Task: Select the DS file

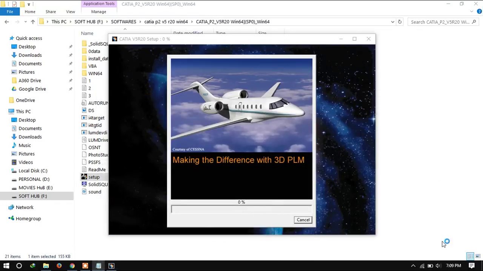Action: click(91, 111)
